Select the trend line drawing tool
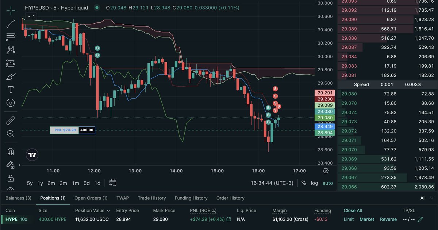The image size is (438, 230). [11, 24]
